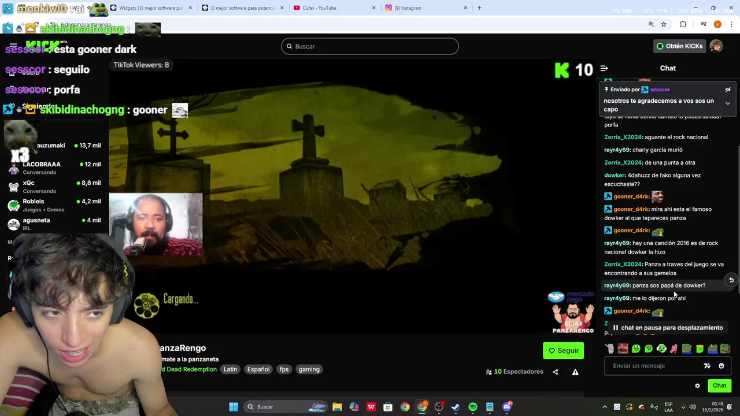Open the 7TV emote picker icon
This screenshot has width=740, height=416.
tap(707, 366)
